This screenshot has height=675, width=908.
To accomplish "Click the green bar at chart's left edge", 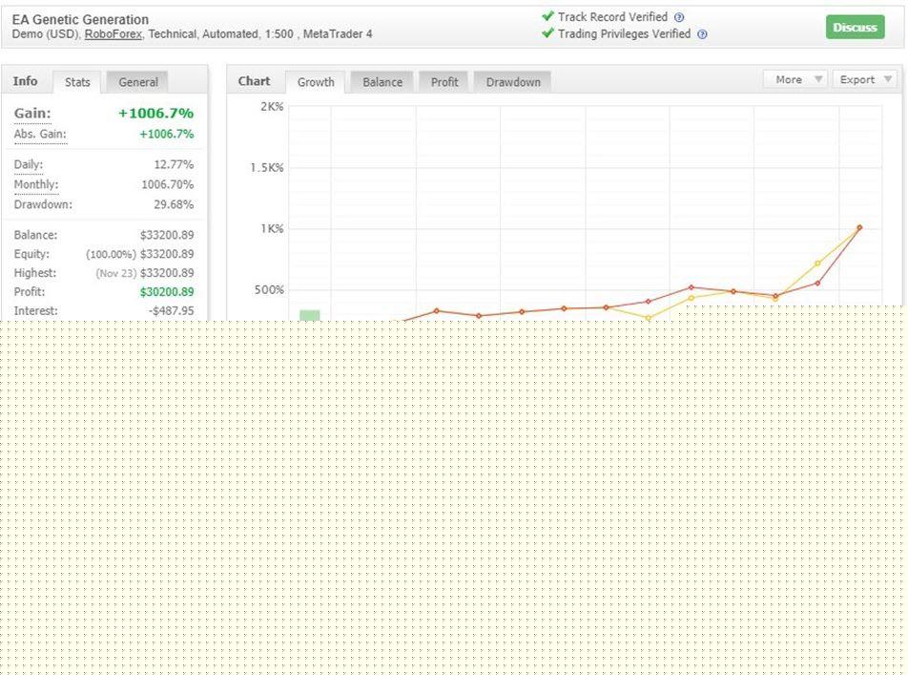I will pyautogui.click(x=310, y=315).
